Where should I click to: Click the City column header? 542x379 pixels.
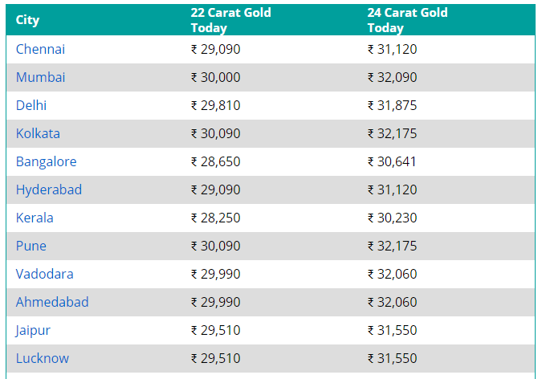click(27, 20)
